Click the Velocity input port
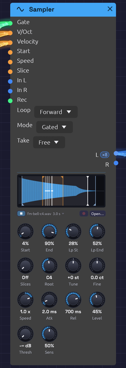The image size is (126, 368). [x=10, y=43]
